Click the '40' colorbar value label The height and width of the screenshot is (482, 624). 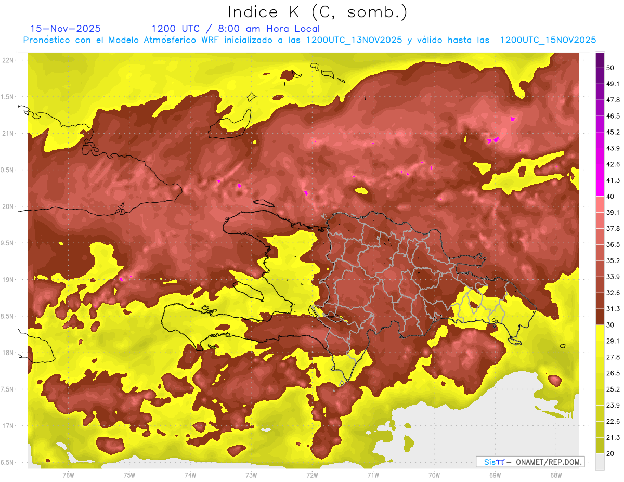coord(611,197)
